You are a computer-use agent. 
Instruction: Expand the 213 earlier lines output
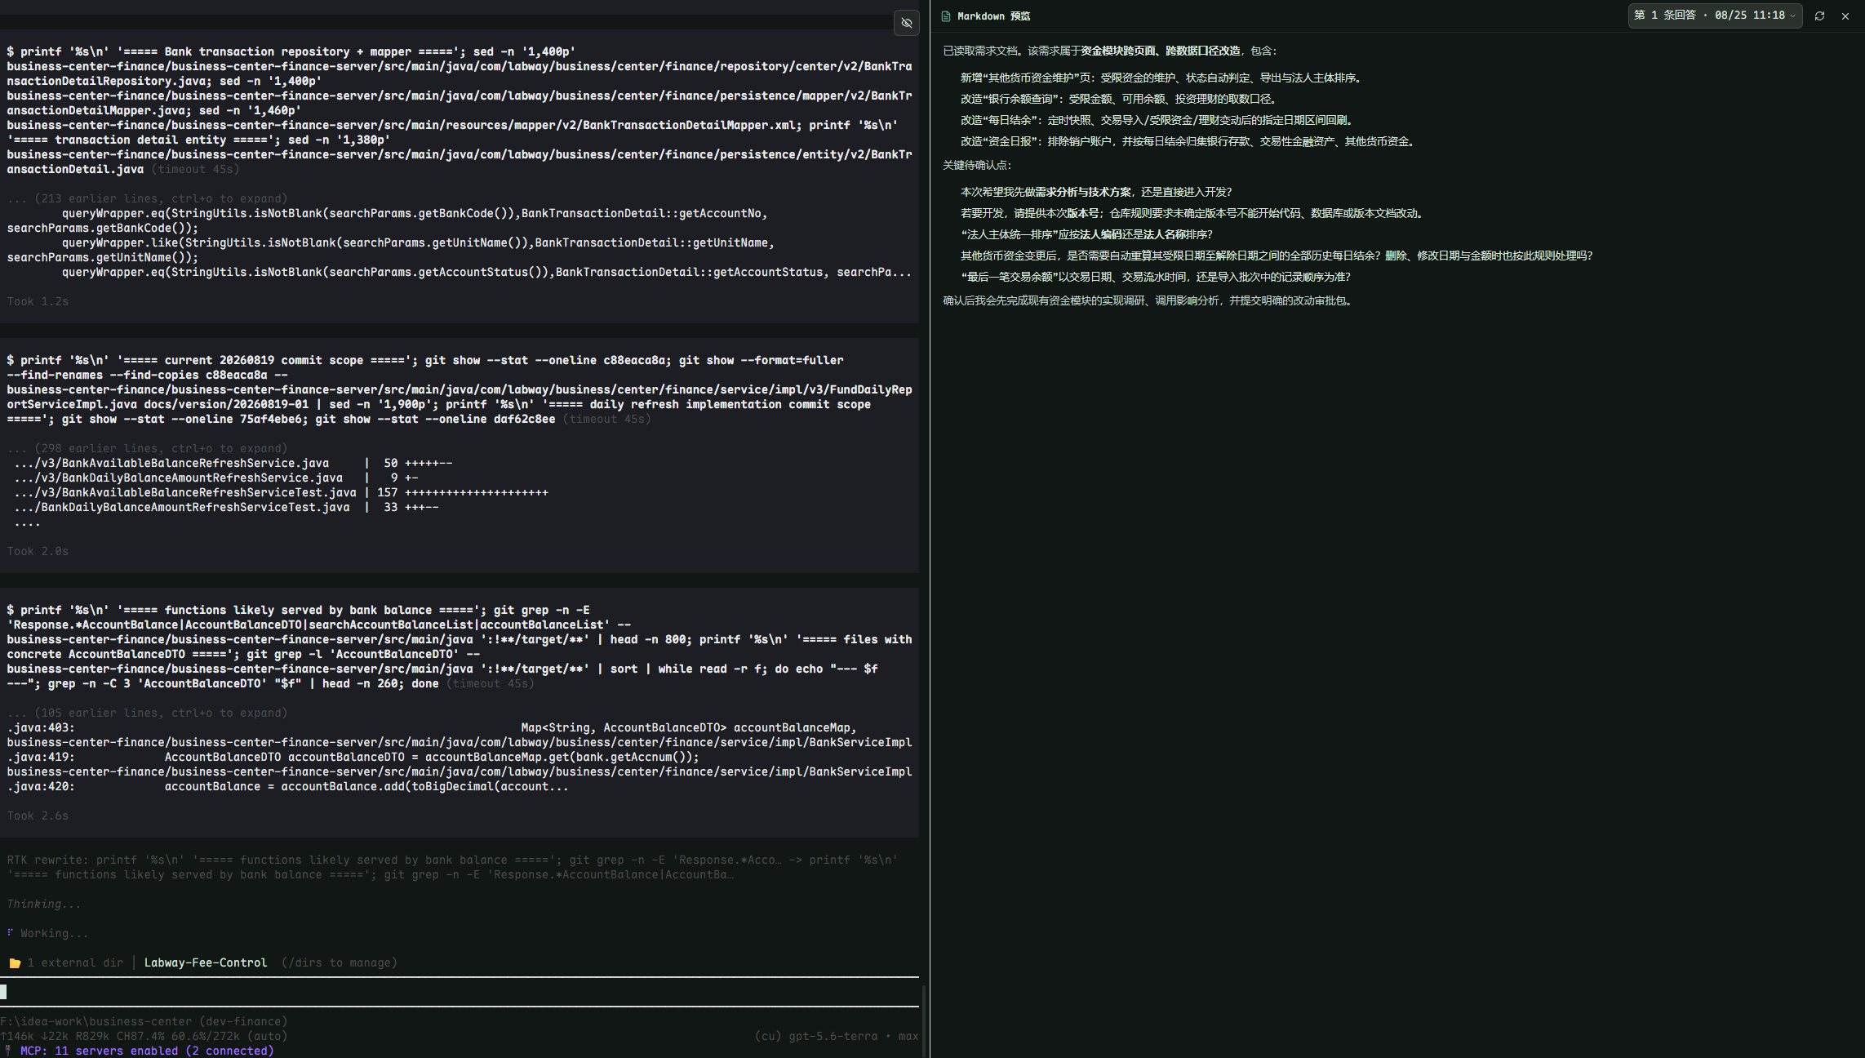(x=148, y=198)
